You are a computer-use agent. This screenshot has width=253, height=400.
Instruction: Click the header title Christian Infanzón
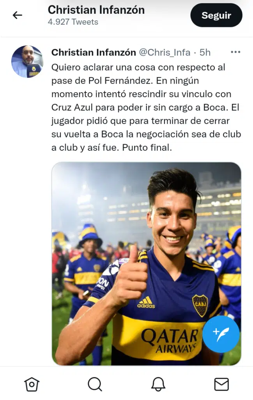pos(96,10)
